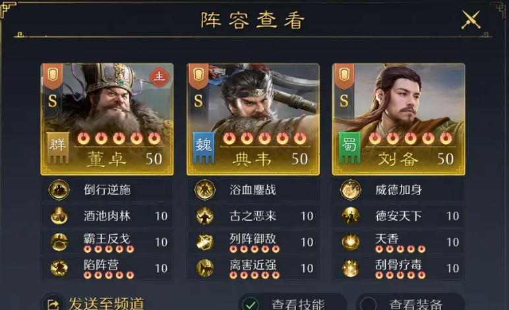The image size is (509, 310).
Task: Open the 董卓 general card
Action: click(107, 119)
